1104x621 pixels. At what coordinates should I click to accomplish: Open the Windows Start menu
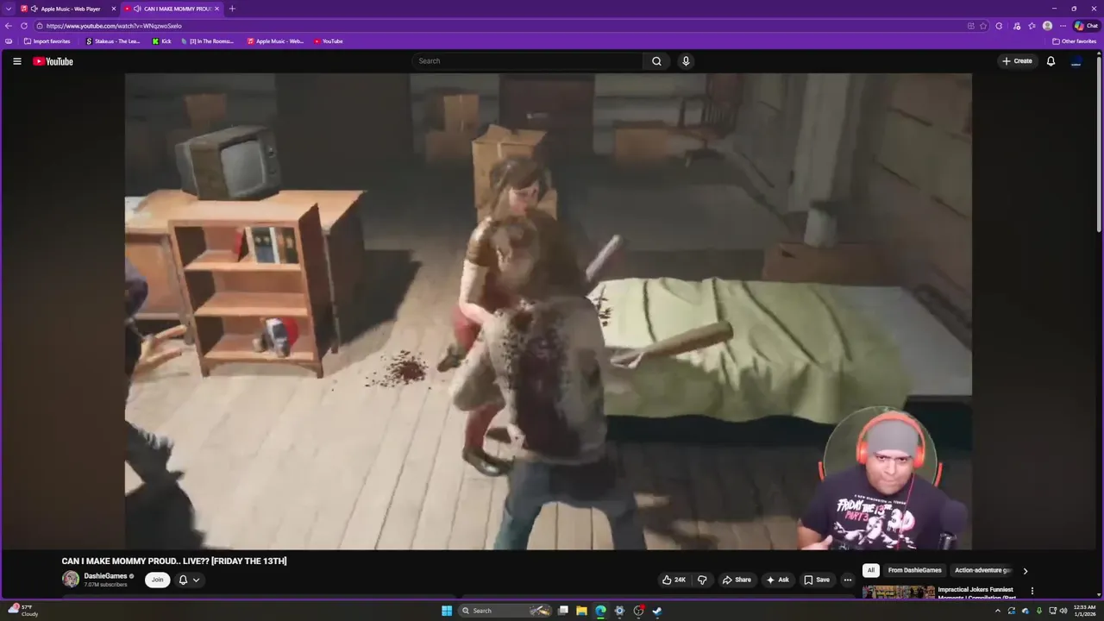447,611
